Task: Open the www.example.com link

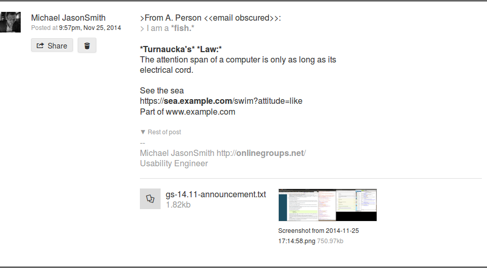Action: coord(200,112)
